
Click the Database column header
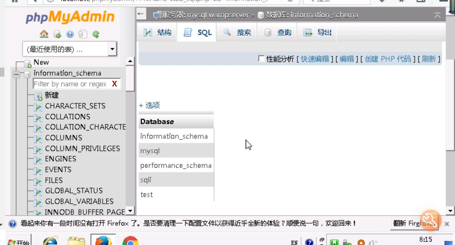[176, 122]
